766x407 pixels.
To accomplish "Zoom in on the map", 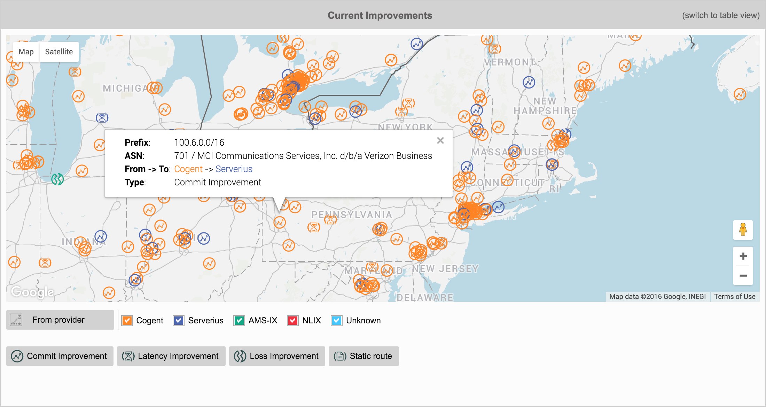I will pos(743,256).
